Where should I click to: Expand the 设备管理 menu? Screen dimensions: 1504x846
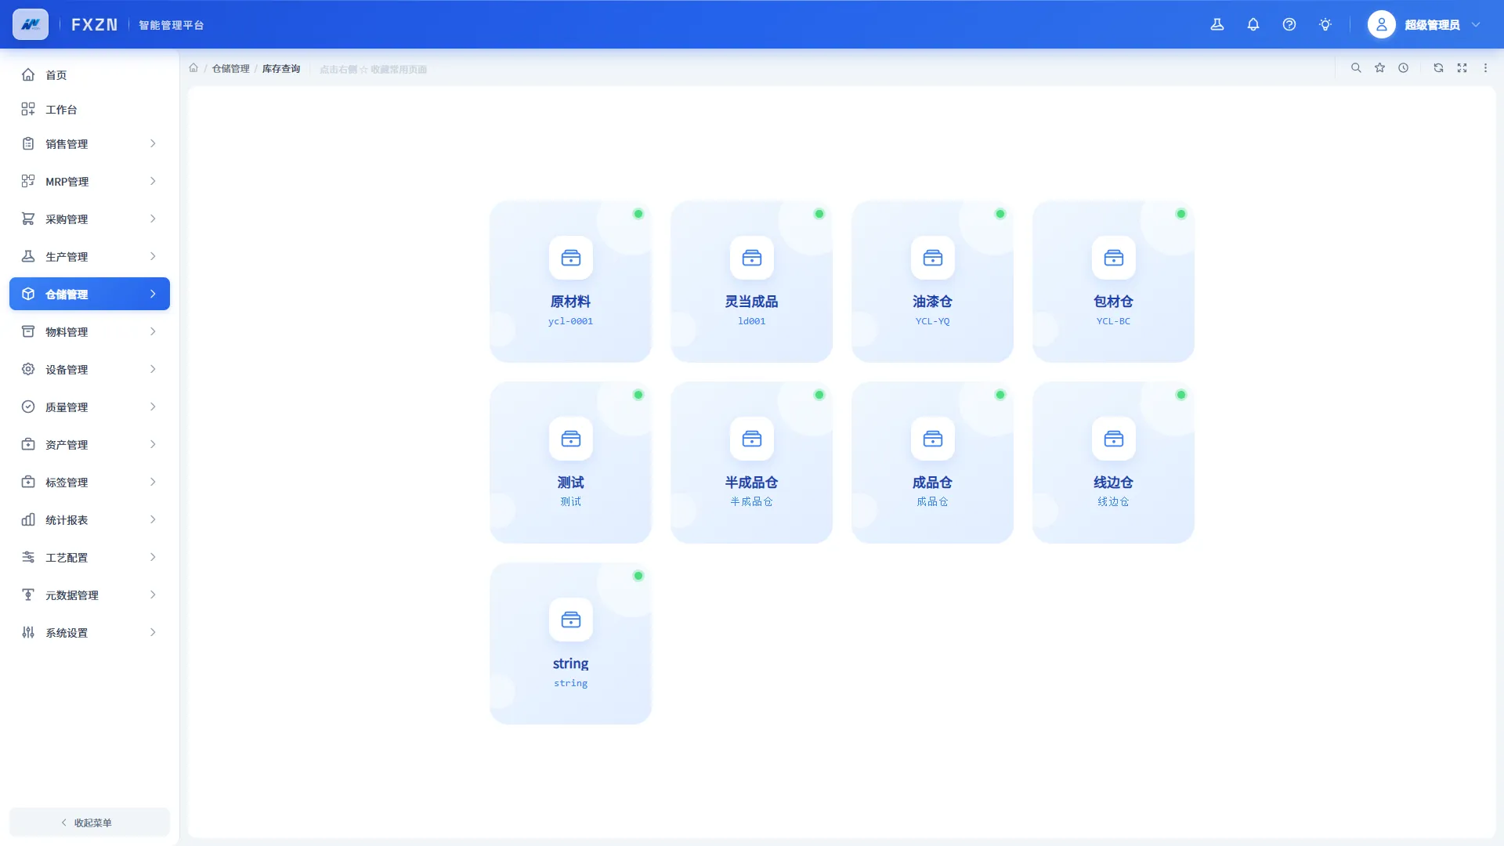click(x=89, y=369)
